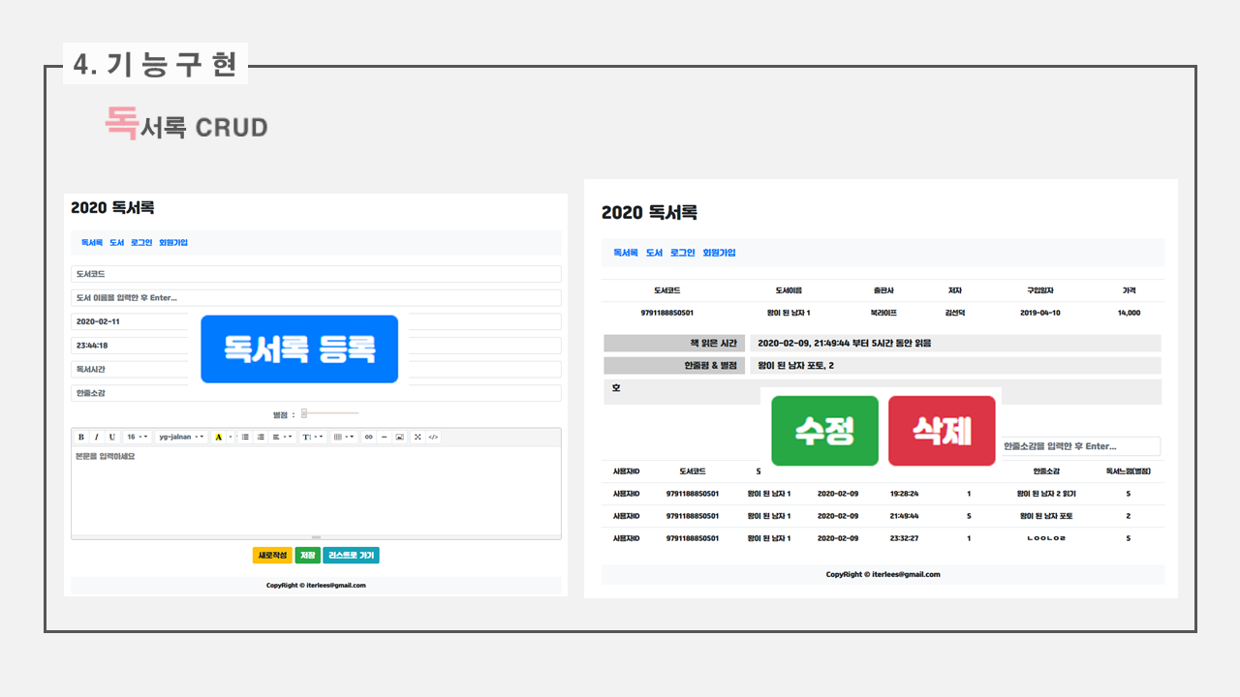Click the yellow 새로작성 button
This screenshot has height=697, width=1240.
point(271,556)
